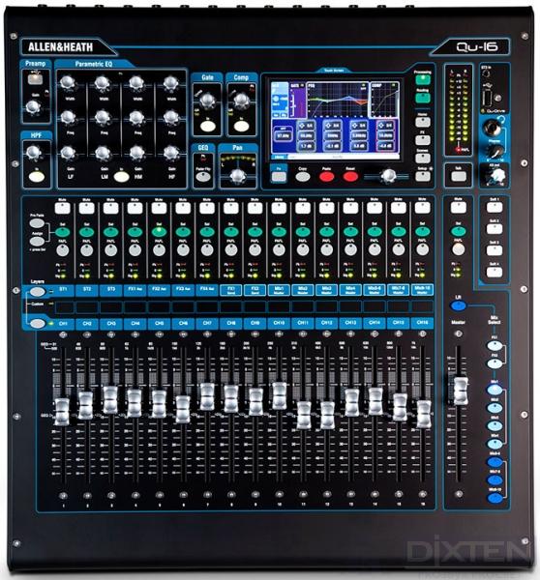Open the Processing screen with green key
The height and width of the screenshot is (580, 540).
(x=423, y=79)
